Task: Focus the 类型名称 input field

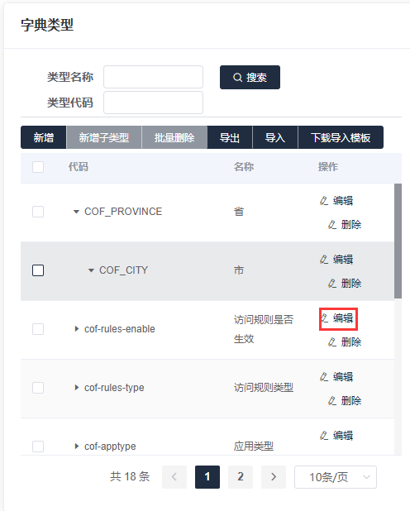Action: click(x=153, y=77)
